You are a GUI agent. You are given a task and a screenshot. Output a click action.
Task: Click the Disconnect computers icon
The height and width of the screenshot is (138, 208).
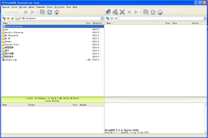[115, 12]
